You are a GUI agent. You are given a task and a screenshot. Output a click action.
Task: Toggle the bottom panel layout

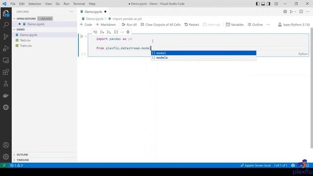tap(263, 4)
